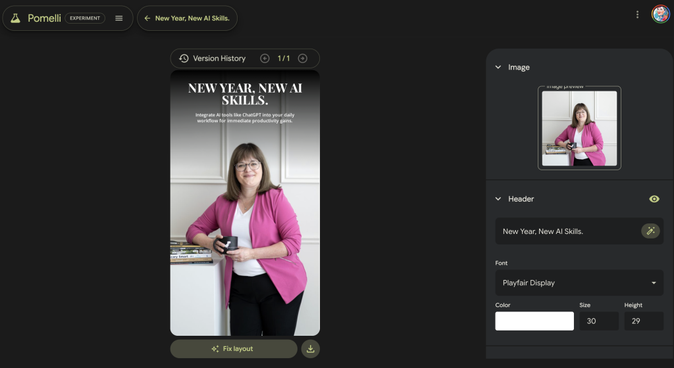Click the Fix layout button
Image resolution: width=674 pixels, height=368 pixels.
pyautogui.click(x=234, y=349)
